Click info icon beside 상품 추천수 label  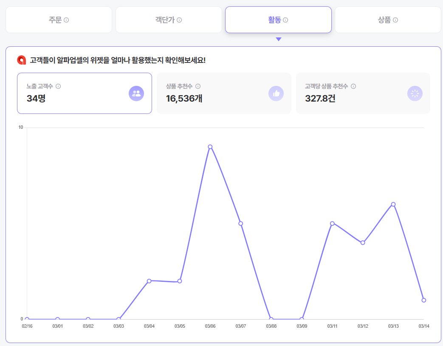tap(198, 86)
